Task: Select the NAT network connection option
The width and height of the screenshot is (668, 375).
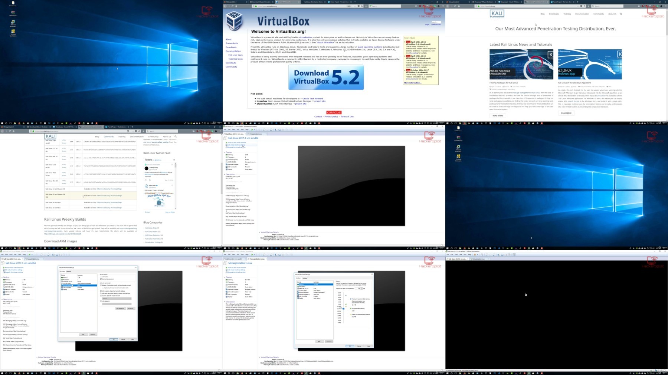Action: pos(101,291)
